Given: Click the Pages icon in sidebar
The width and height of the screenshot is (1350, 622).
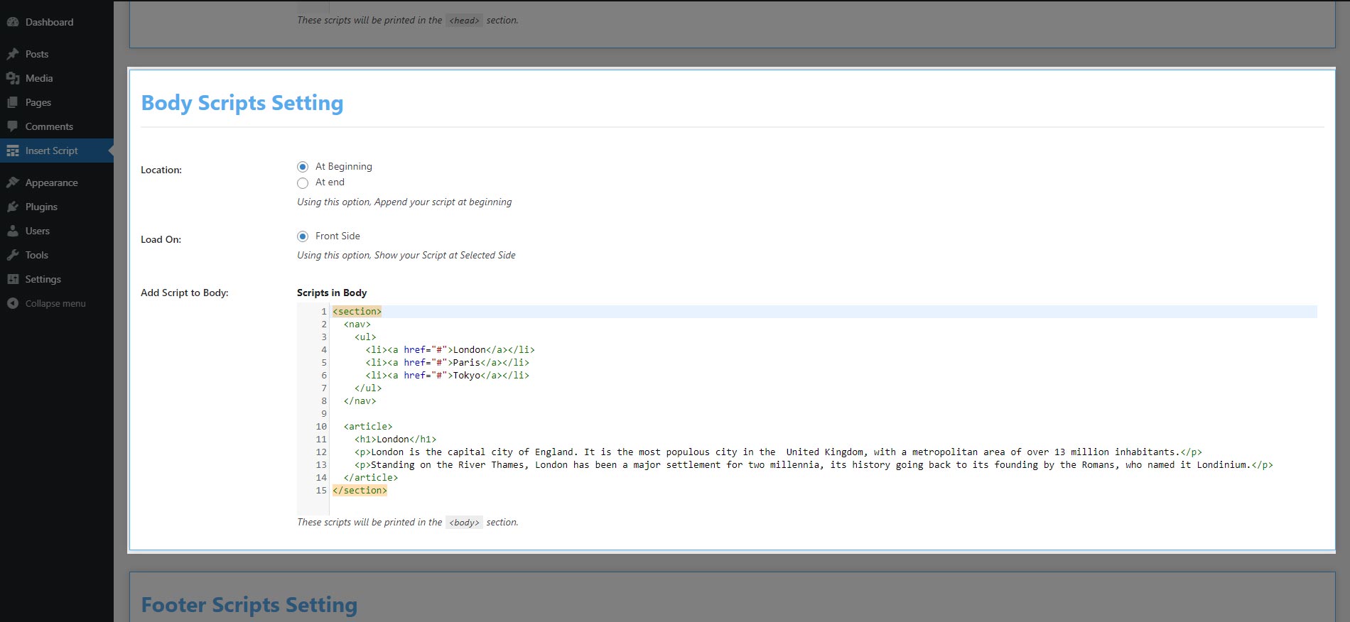Looking at the screenshot, I should pyautogui.click(x=13, y=102).
